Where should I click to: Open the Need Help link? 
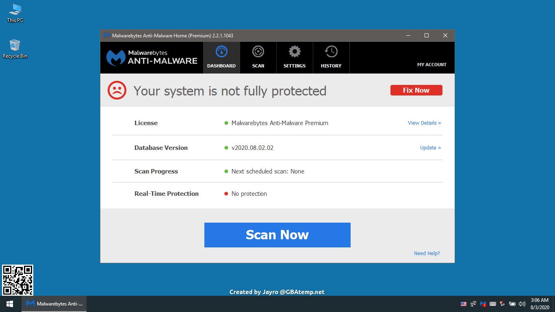tap(427, 253)
